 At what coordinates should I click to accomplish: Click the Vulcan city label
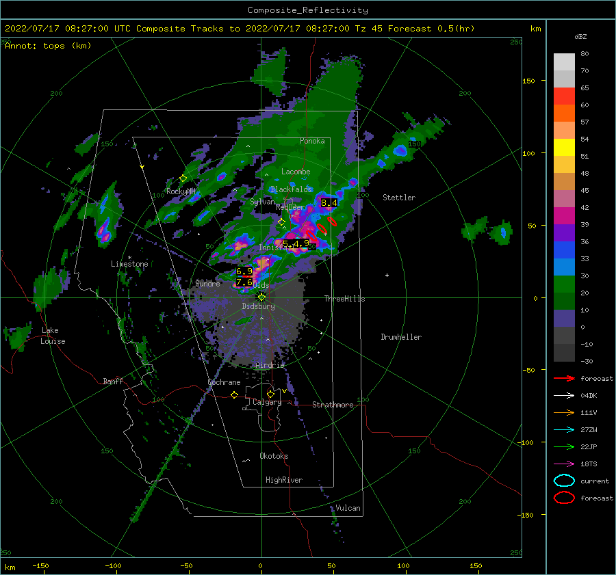click(x=348, y=508)
